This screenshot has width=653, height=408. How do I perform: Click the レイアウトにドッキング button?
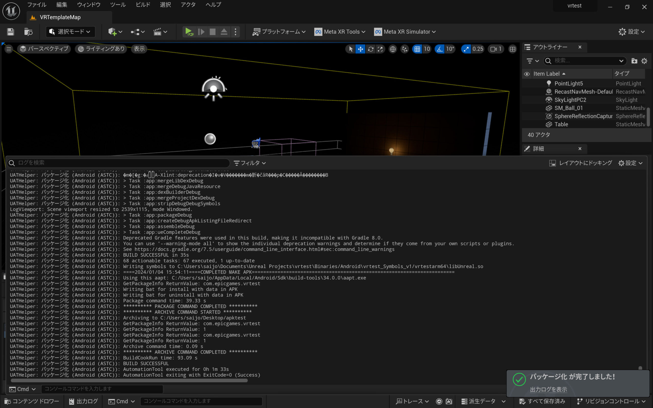tap(580, 163)
